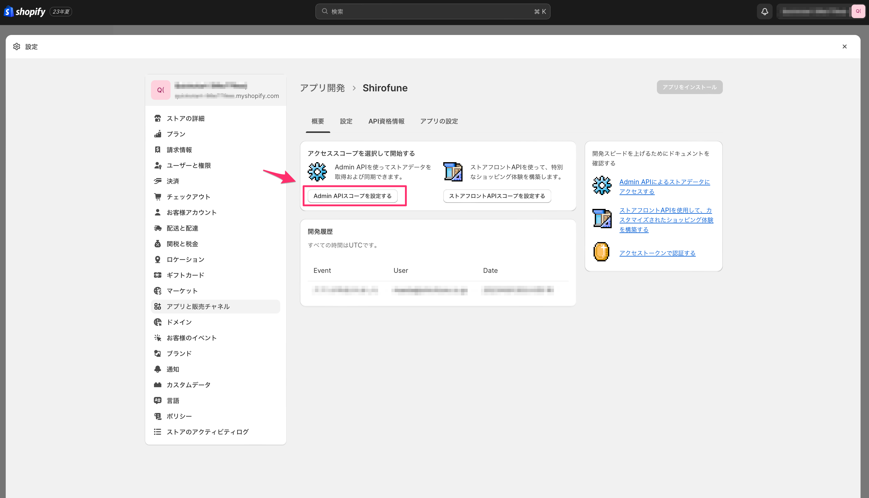Screen dimensions: 869x498
Task: Close the settings dialog with the X
Action: (x=844, y=46)
